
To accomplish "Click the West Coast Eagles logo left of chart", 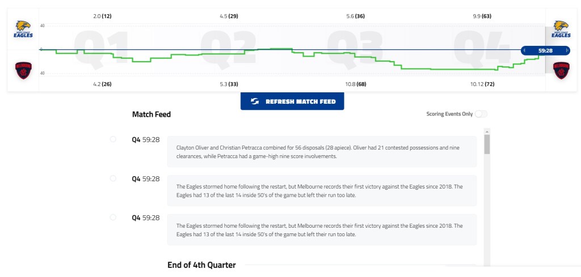I will pyautogui.click(x=23, y=29).
